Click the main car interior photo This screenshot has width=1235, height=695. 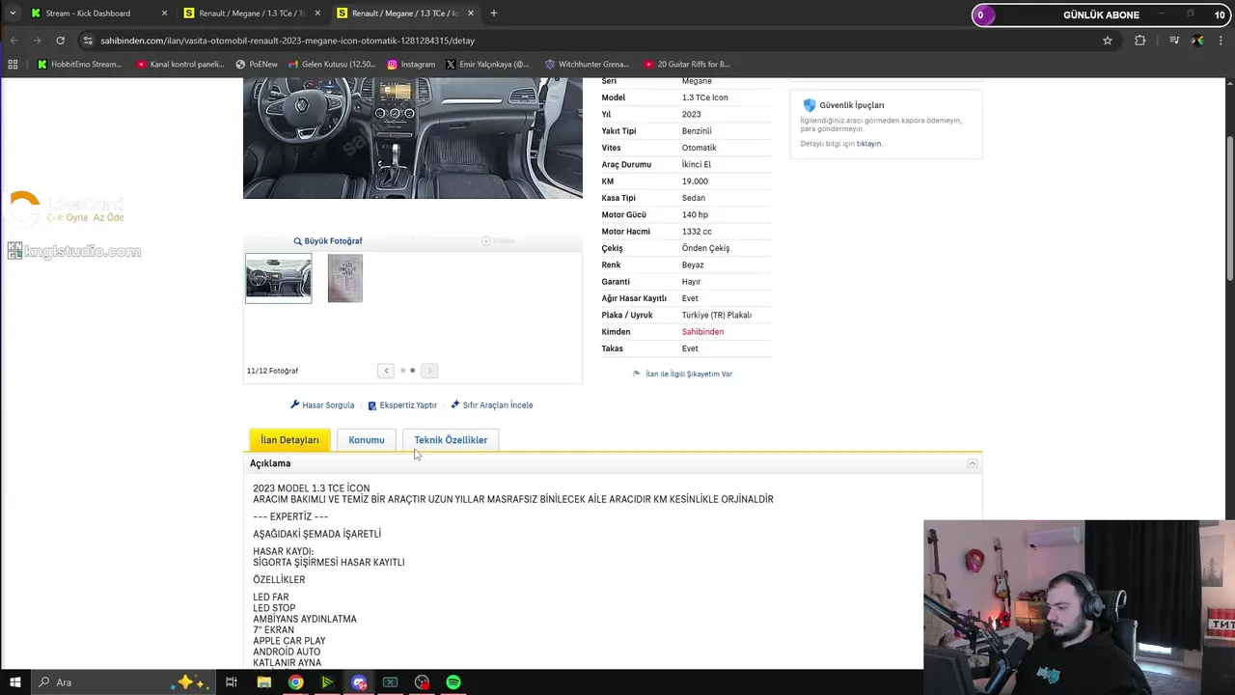click(x=413, y=138)
